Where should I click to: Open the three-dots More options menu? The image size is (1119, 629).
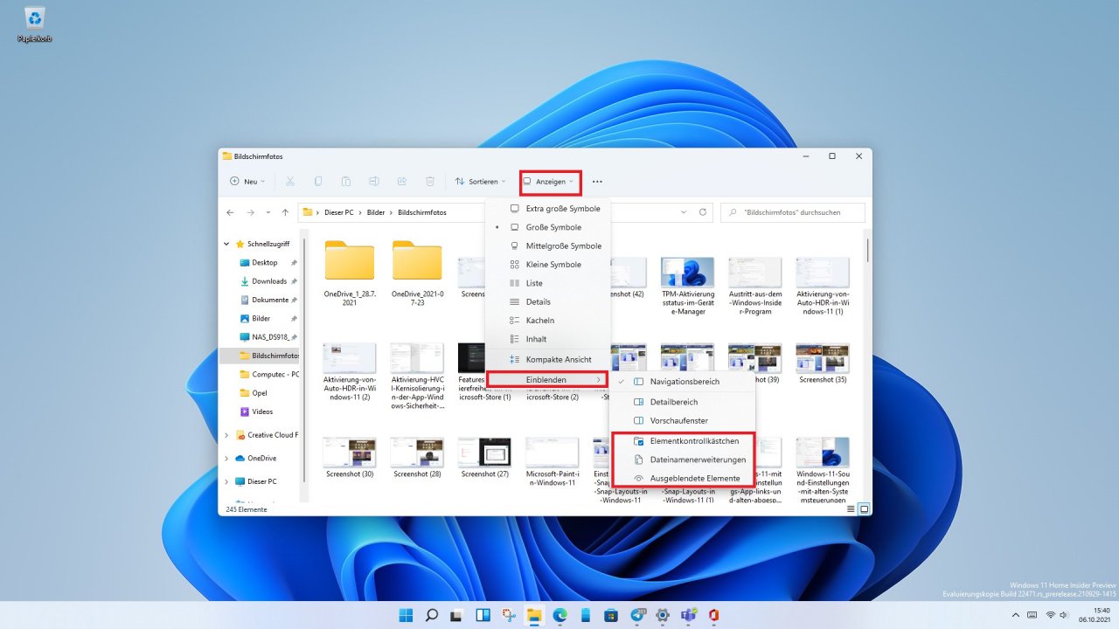[597, 182]
